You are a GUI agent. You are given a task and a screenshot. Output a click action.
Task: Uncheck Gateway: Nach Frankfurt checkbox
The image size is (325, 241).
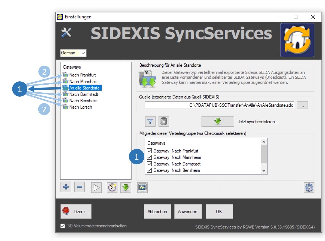point(149,151)
